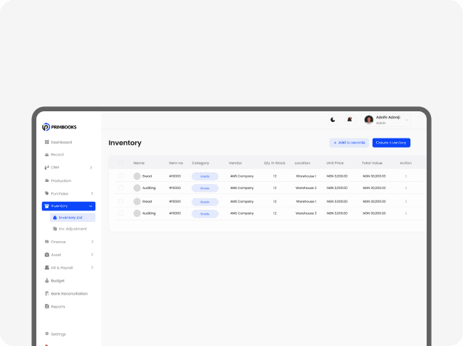Click the Inventory page heading
Viewport: 463px width, 346px height.
tap(125, 143)
